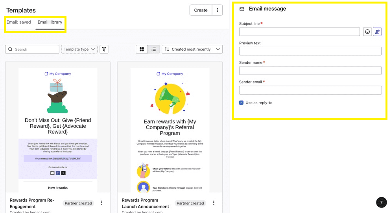Screen dimensions: 391x213
Task: Open the filter funnel options
Action: tap(104, 50)
